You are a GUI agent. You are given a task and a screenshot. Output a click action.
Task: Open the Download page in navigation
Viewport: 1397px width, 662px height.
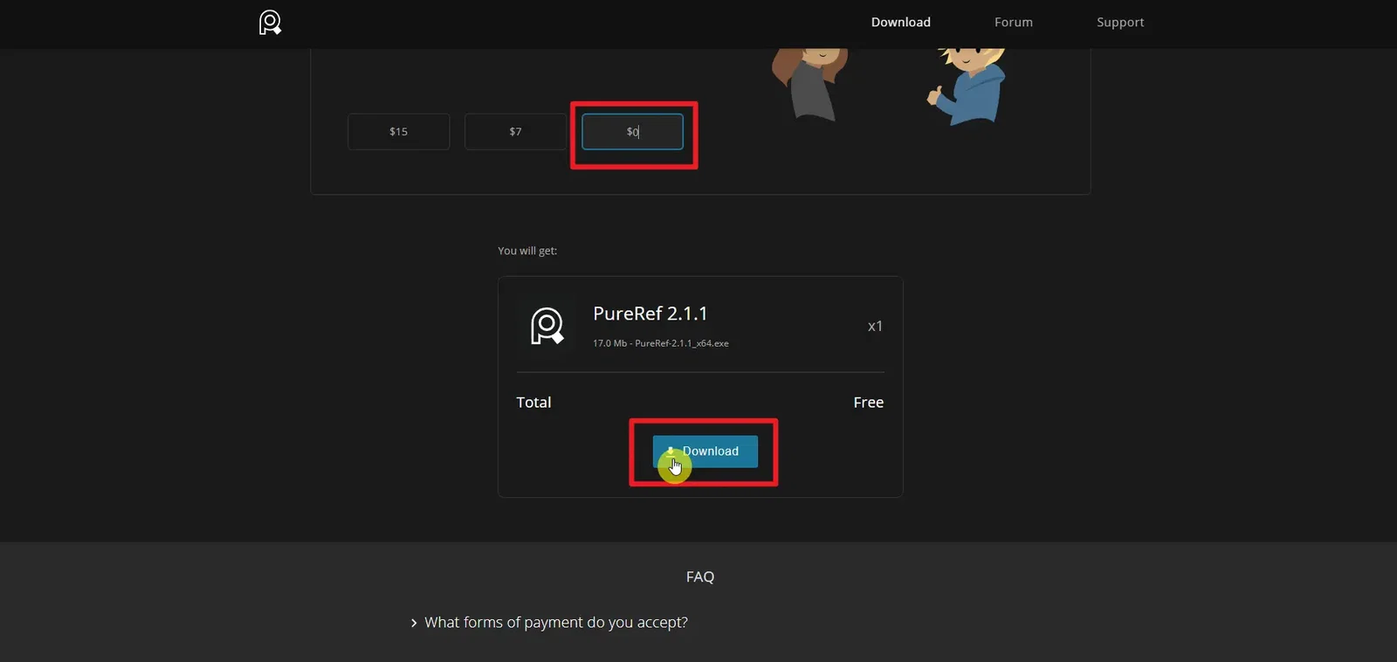(x=900, y=23)
